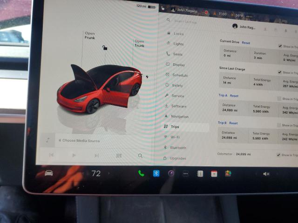The width and height of the screenshot is (298, 223).
Task: Open the Trunk from car view
Action: point(139,43)
